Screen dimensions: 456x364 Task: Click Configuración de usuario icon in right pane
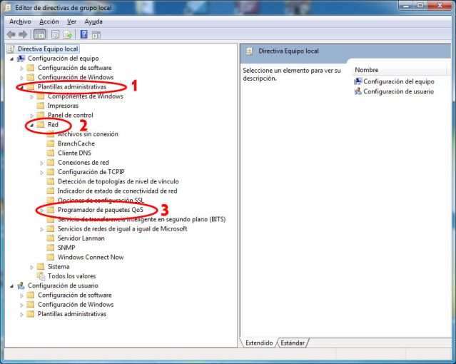tap(358, 91)
